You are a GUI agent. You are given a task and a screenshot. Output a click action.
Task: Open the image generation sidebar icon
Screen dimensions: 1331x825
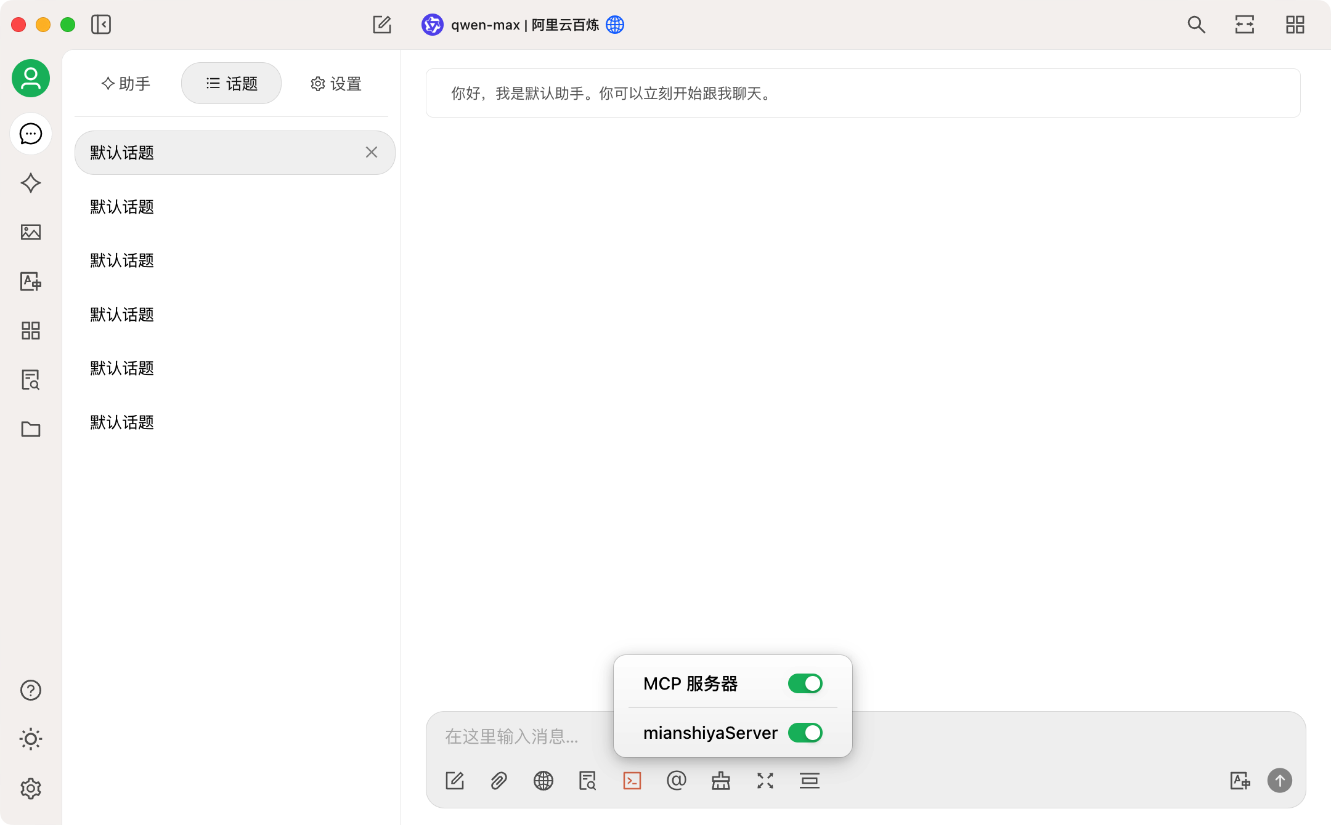tap(31, 232)
